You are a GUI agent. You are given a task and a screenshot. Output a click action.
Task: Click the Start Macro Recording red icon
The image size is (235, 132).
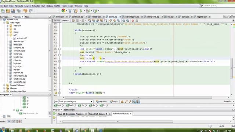click(x=133, y=21)
